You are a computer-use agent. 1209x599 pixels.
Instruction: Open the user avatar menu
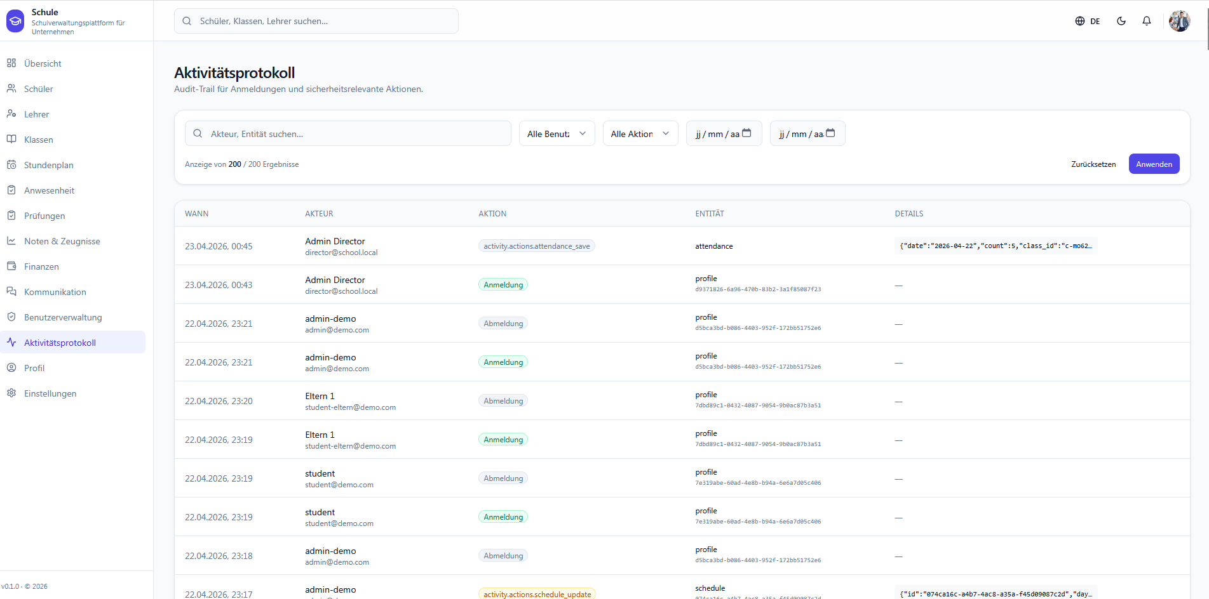pos(1180,21)
